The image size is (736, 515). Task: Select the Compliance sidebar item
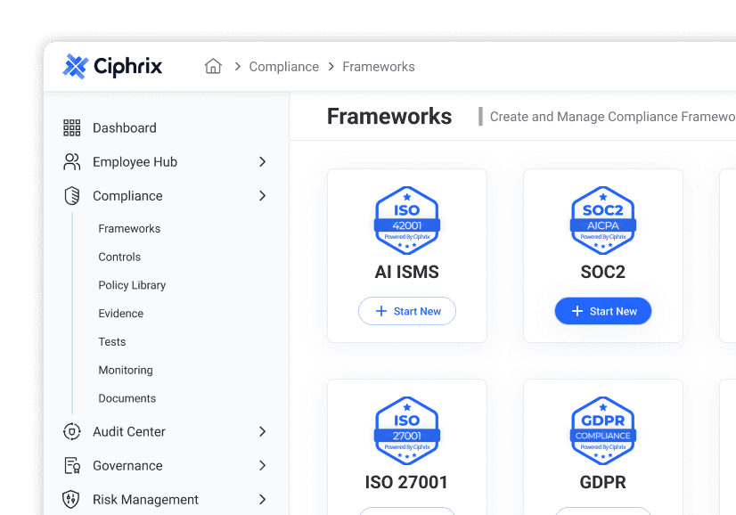tap(127, 196)
